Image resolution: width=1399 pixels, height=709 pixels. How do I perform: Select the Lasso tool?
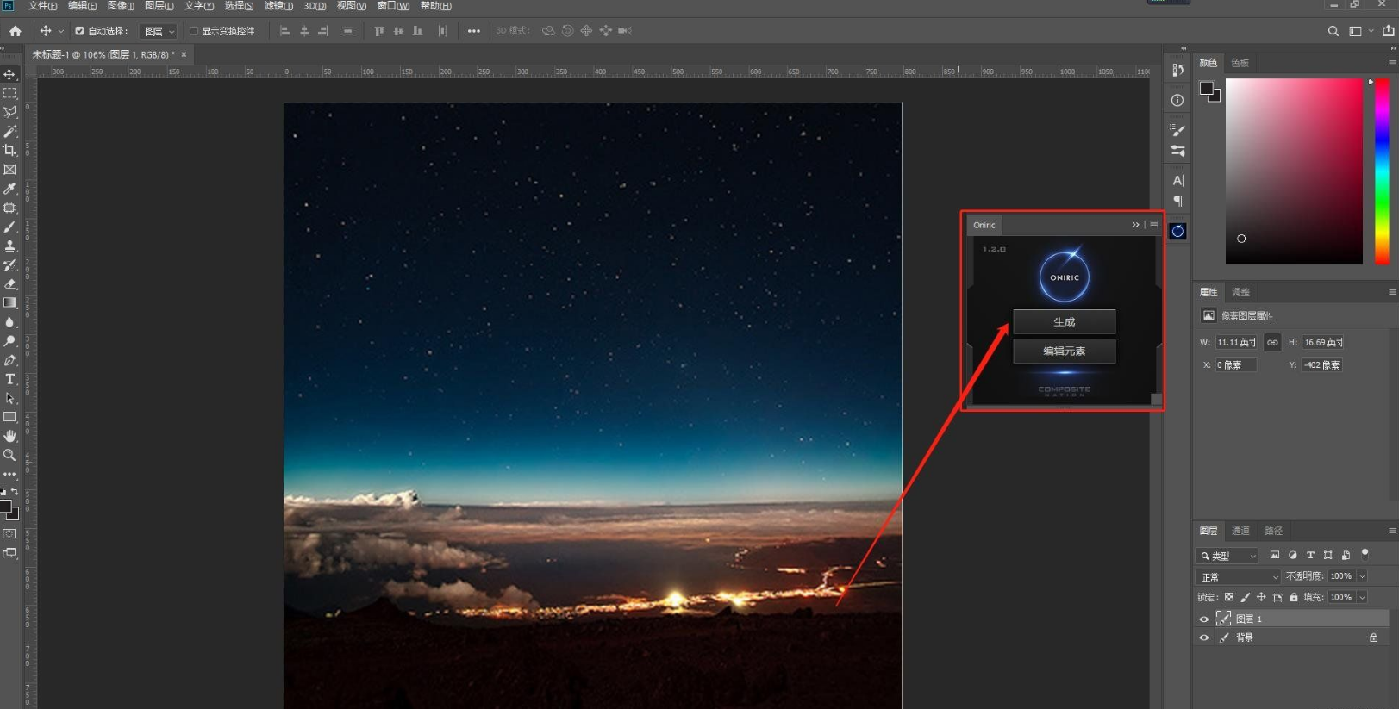(9, 112)
